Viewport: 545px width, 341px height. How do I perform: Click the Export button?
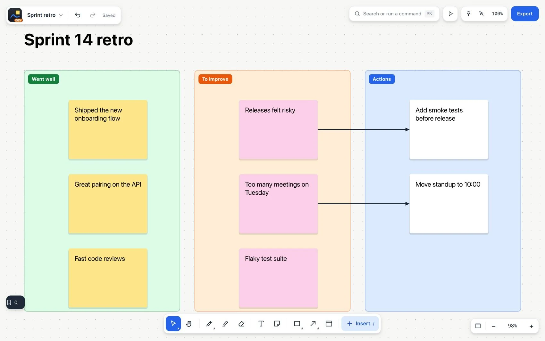tap(524, 14)
